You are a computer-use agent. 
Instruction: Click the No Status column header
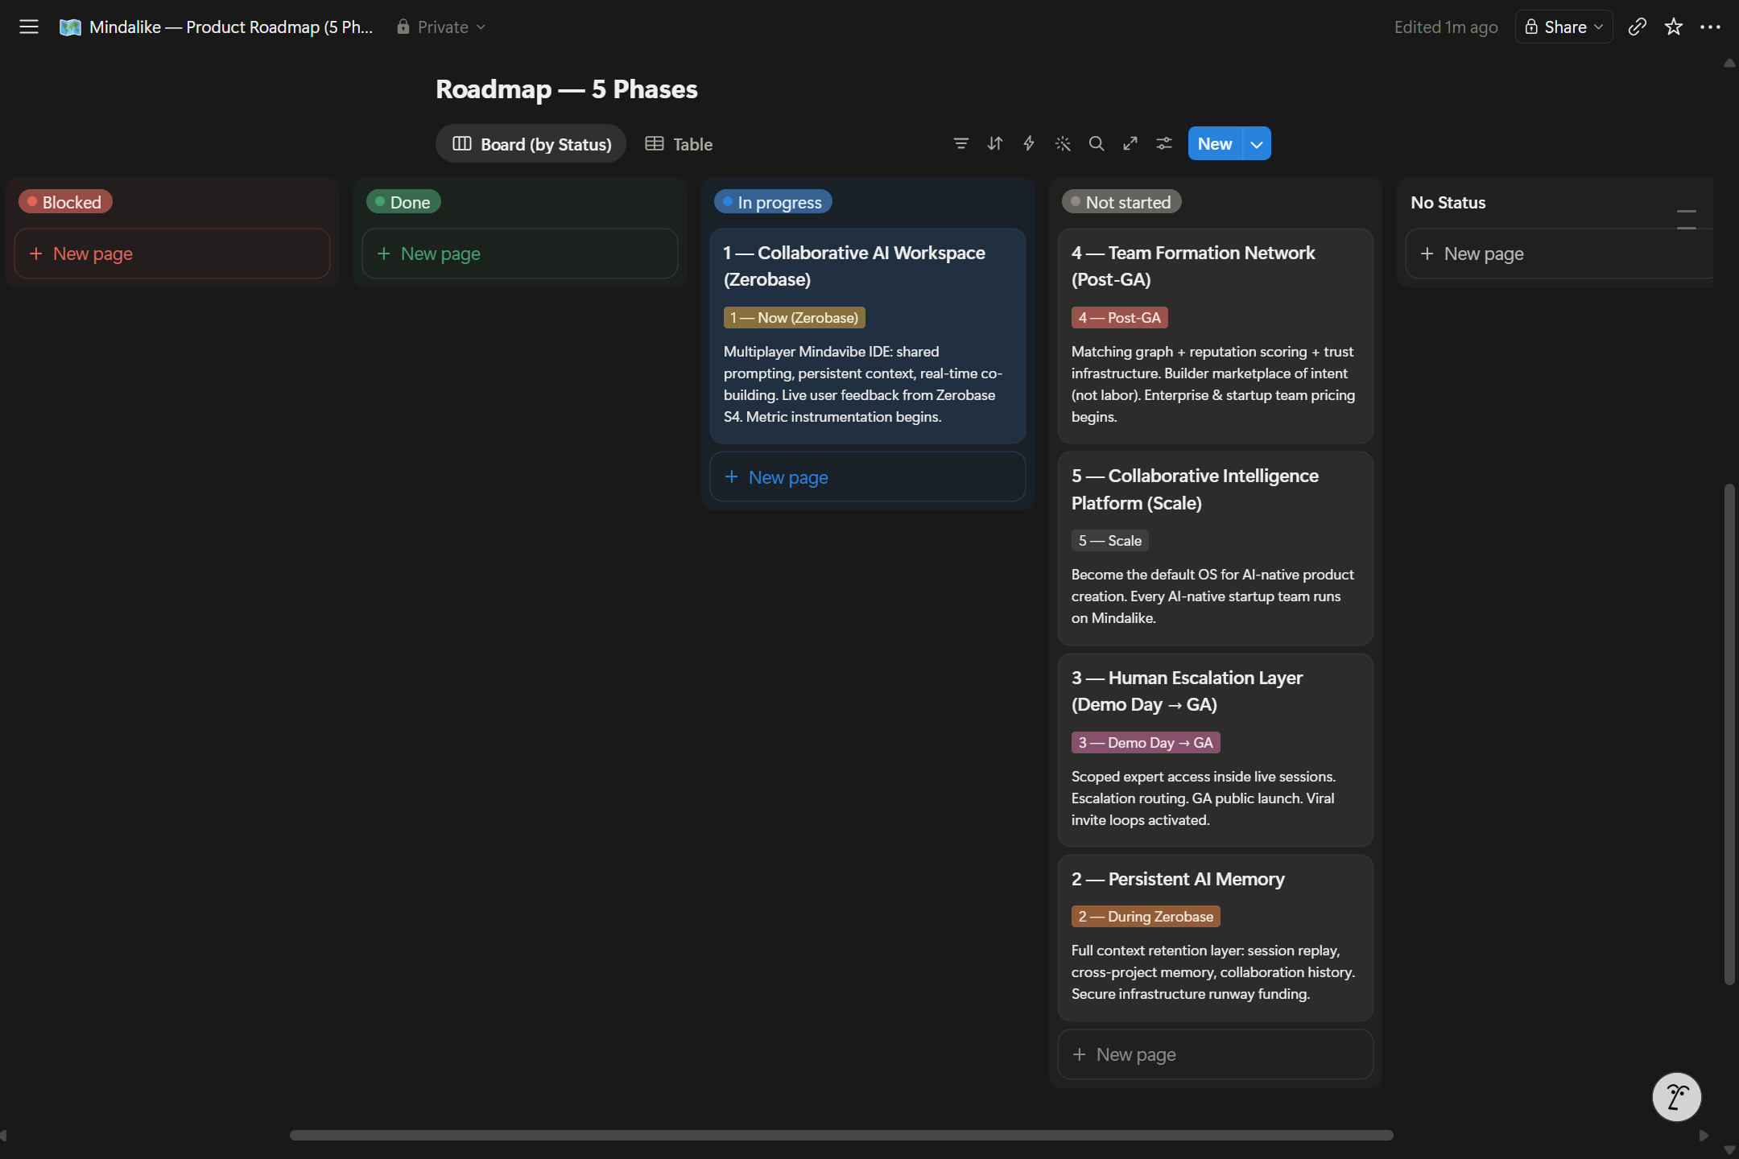click(1448, 202)
